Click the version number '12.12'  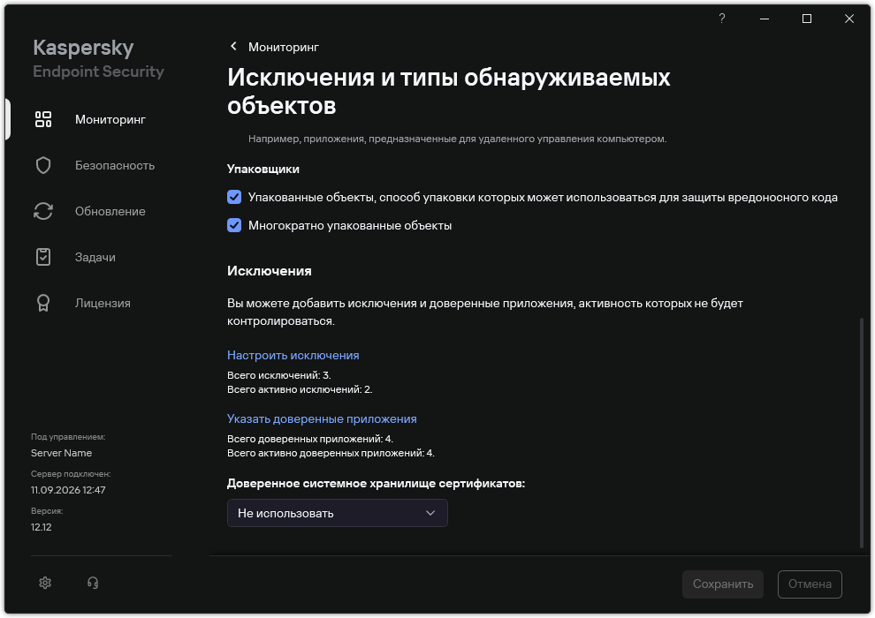[42, 527]
